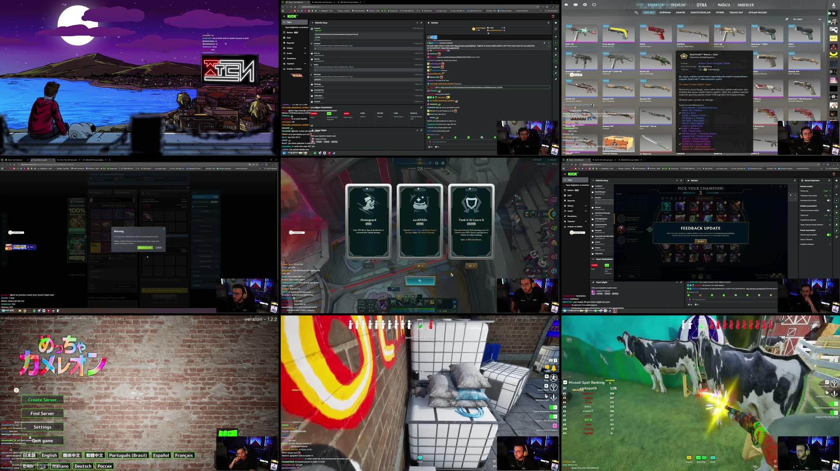The width and height of the screenshot is (840, 471).
Task: Switch to ENVANTER tab in CS2
Action: click(x=656, y=5)
